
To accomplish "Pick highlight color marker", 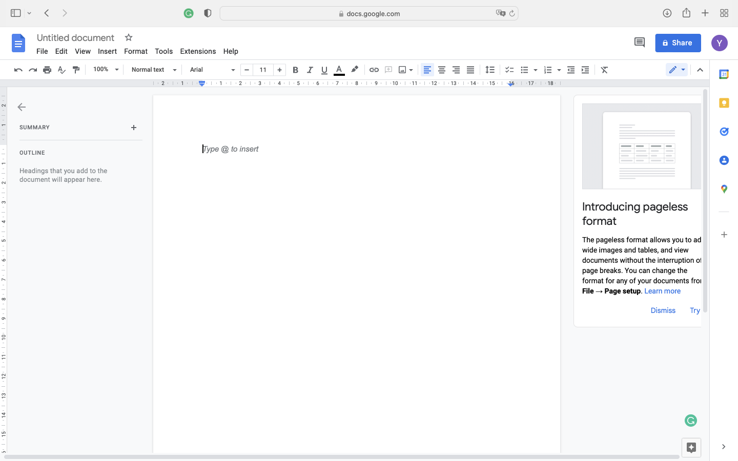I will click(x=354, y=70).
